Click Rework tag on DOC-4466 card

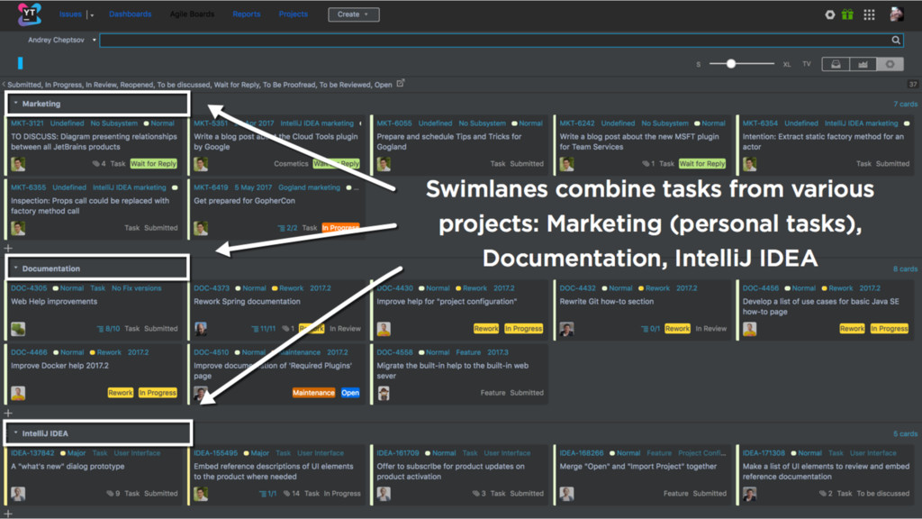120,393
